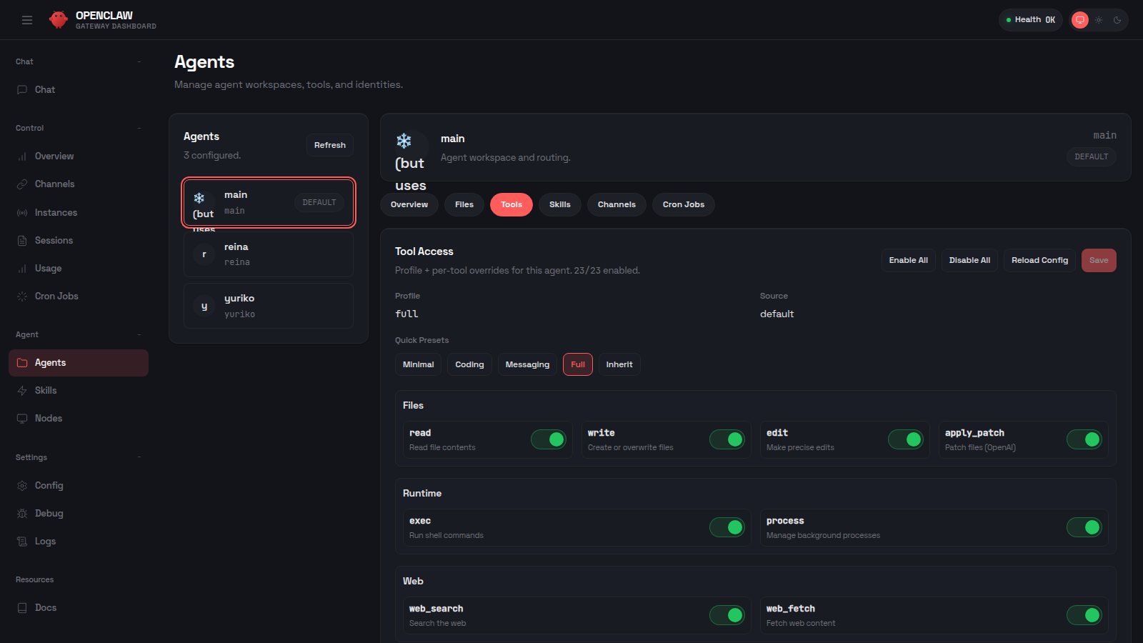Image resolution: width=1143 pixels, height=643 pixels.
Task: Select the Skills item under Agent
Action: pyautogui.click(x=46, y=390)
